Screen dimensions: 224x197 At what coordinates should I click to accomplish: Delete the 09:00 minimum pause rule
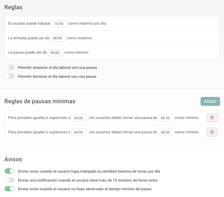point(212,132)
